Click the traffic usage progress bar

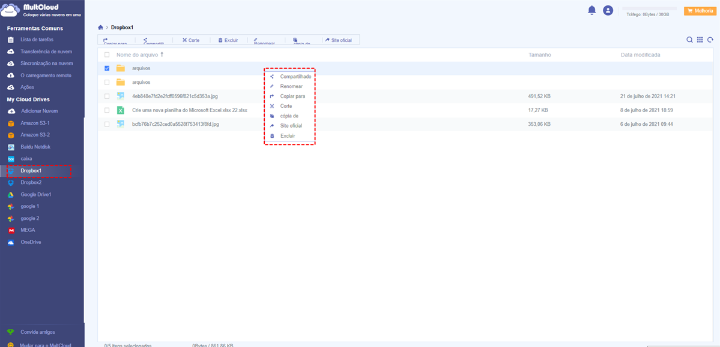[x=649, y=8]
